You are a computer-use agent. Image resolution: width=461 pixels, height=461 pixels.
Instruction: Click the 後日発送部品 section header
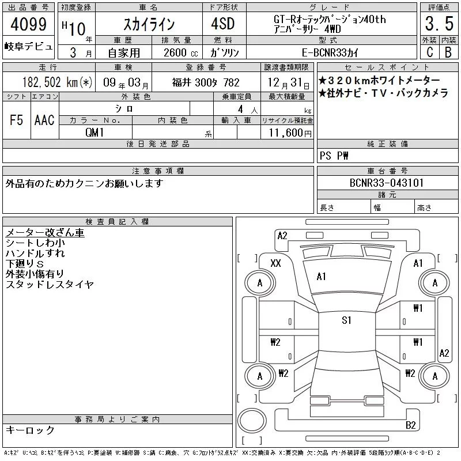(158, 143)
